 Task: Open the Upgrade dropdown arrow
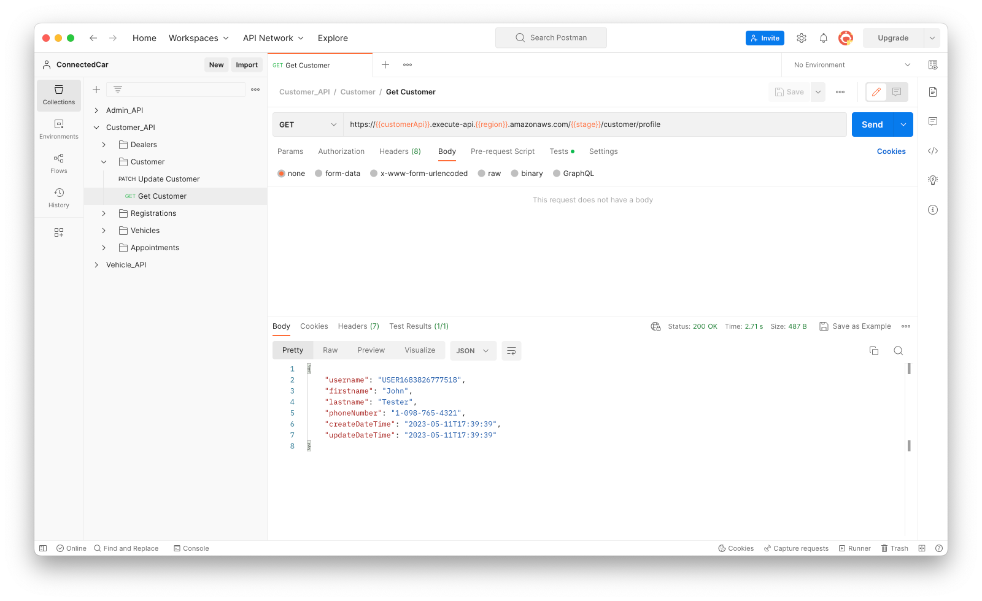(932, 38)
